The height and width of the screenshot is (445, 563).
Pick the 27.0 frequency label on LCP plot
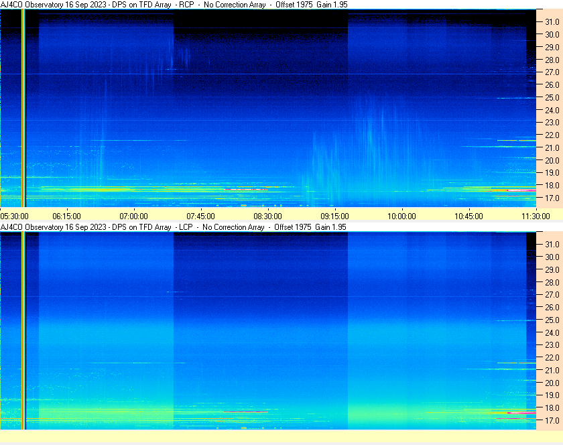[552, 294]
